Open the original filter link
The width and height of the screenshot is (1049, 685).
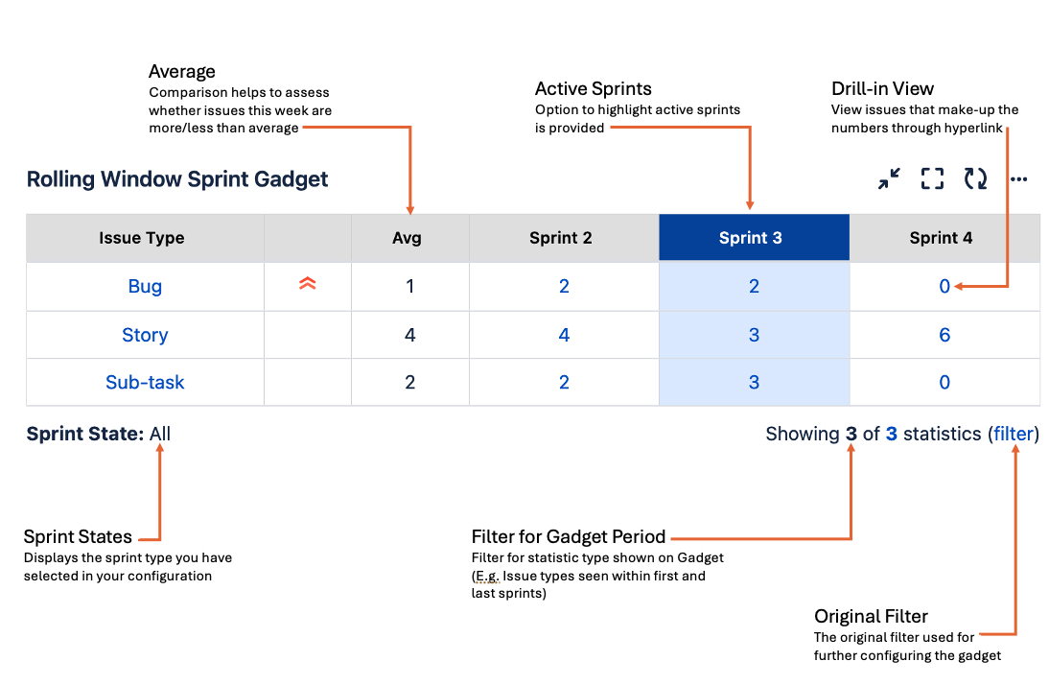coord(1014,433)
